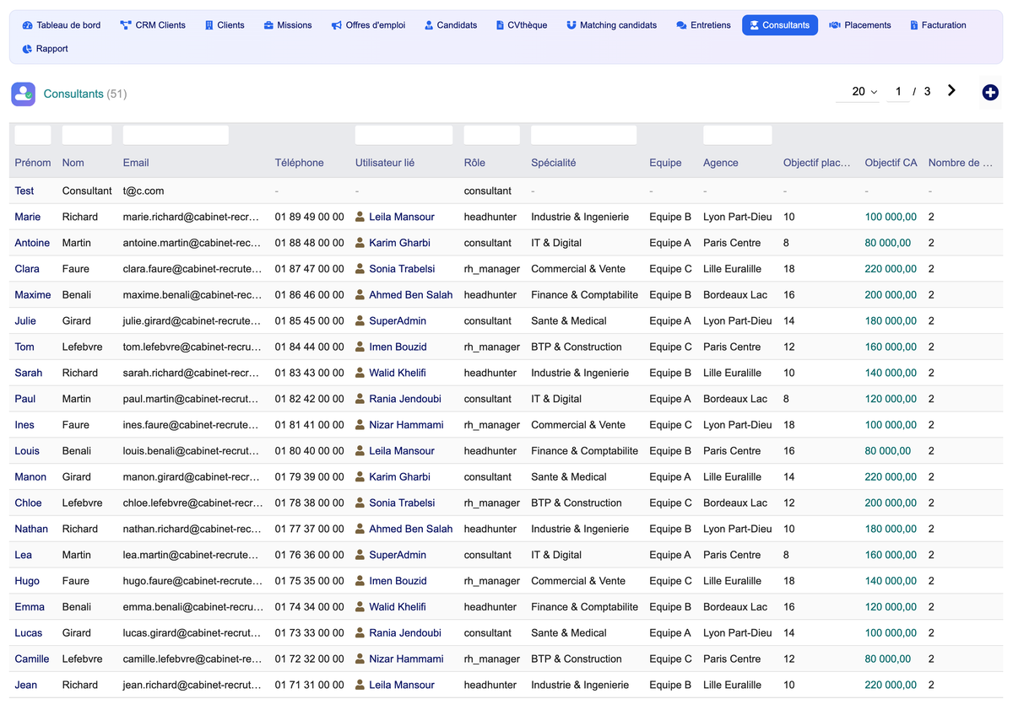Switch to the Candidats tab
Image resolution: width=1013 pixels, height=726 pixels.
click(451, 25)
